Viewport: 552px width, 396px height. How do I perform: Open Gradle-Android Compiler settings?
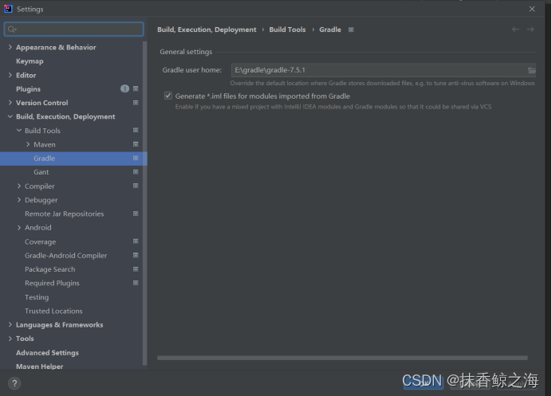click(x=66, y=255)
